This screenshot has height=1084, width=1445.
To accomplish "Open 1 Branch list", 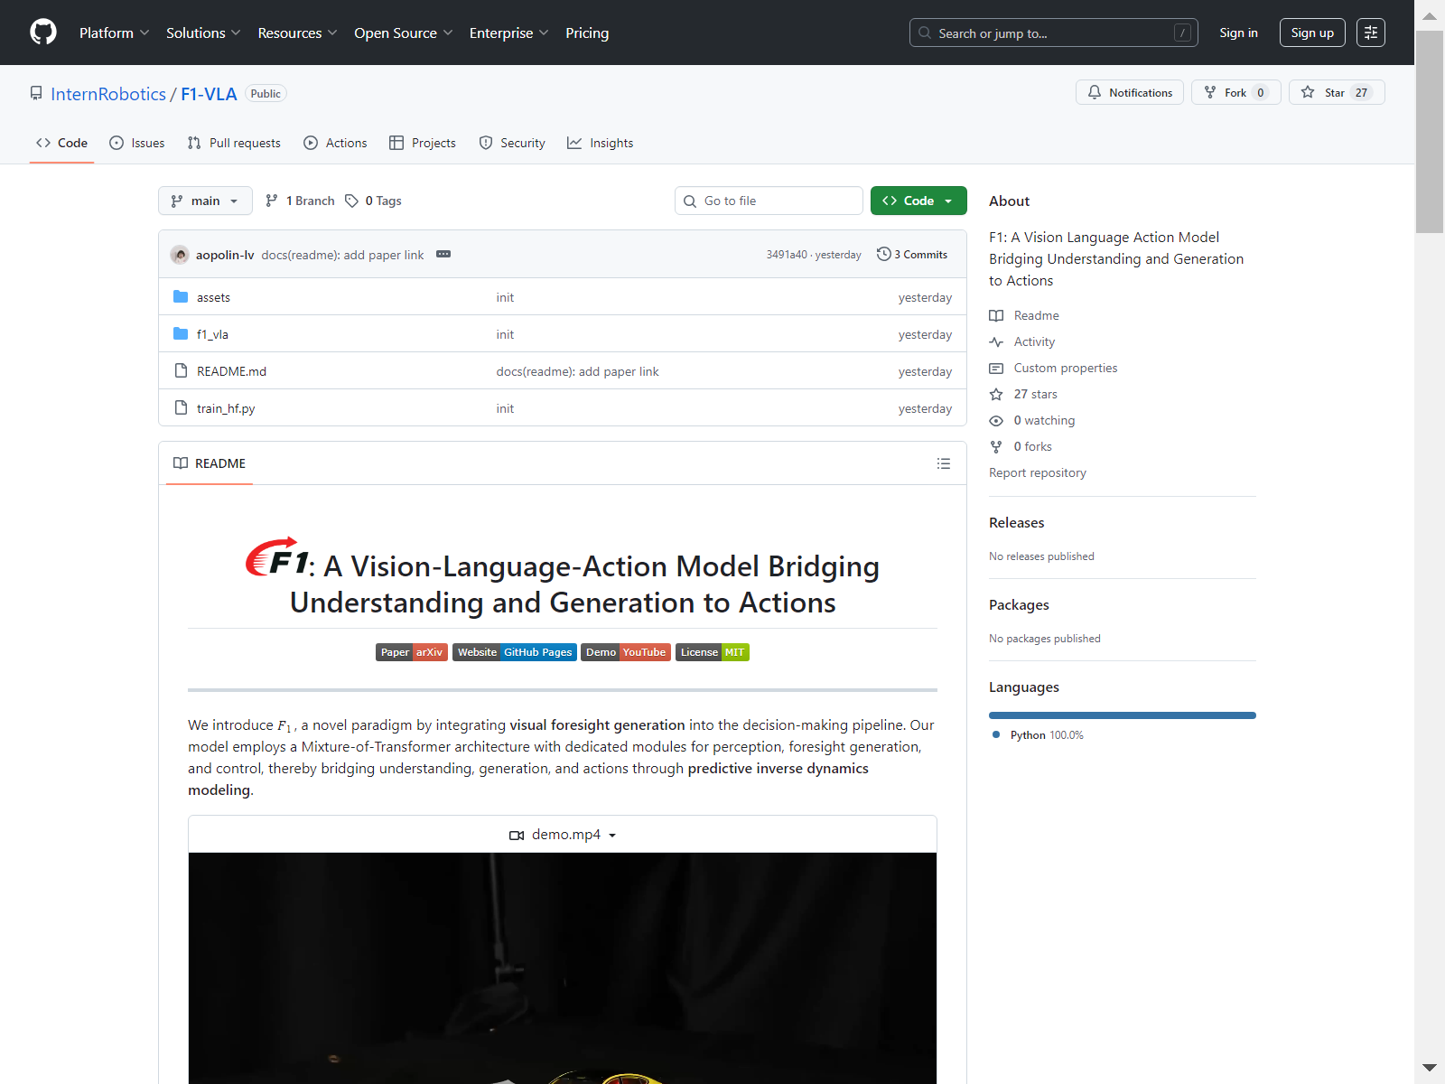I will [x=300, y=201].
